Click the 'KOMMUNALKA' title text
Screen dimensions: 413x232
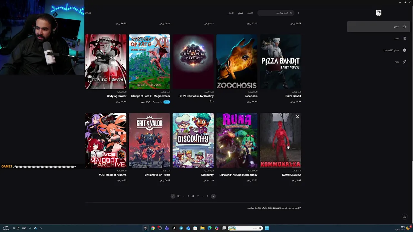[x=291, y=175]
